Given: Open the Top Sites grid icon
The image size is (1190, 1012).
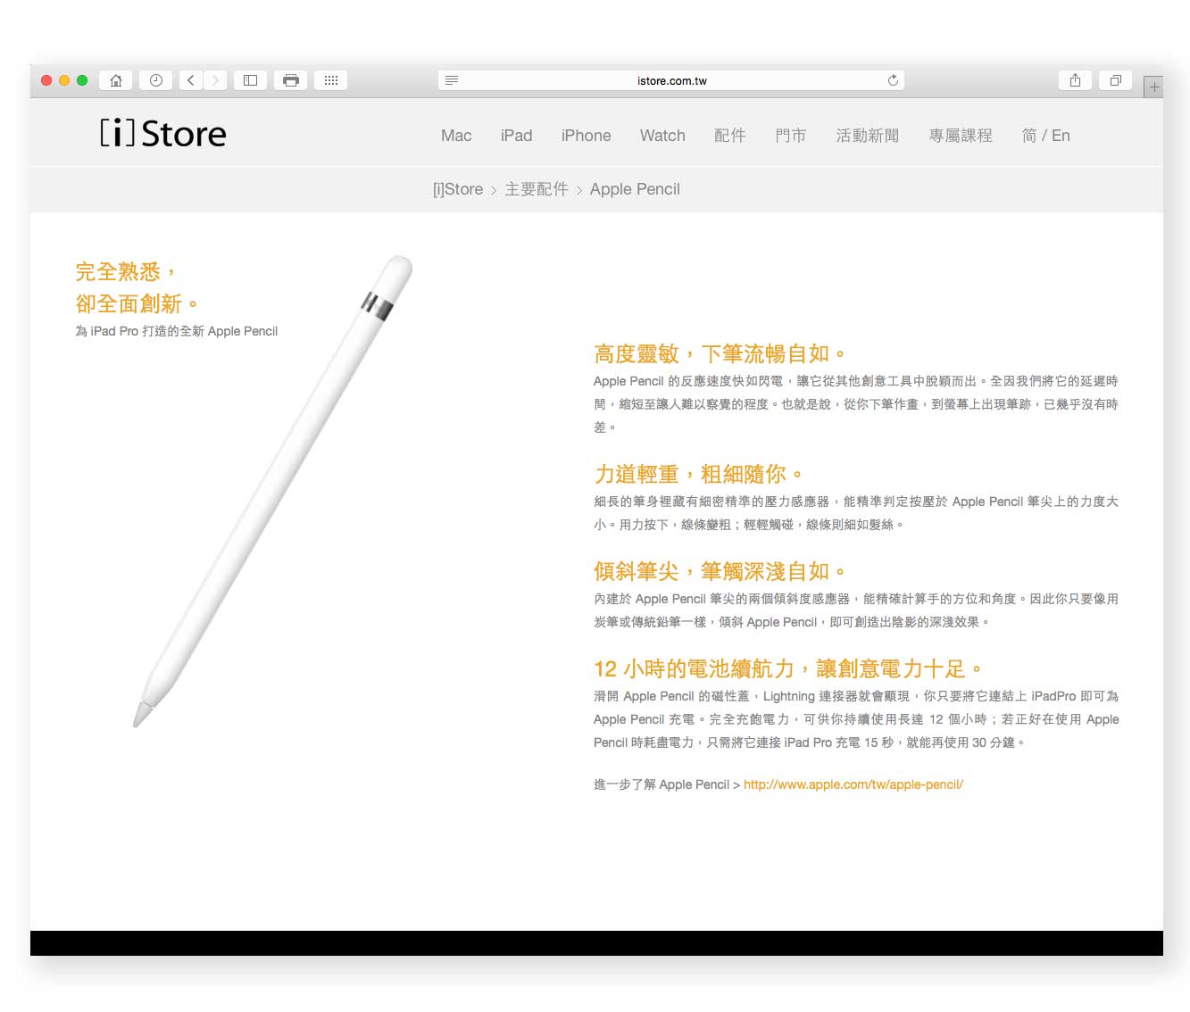Looking at the screenshot, I should 331,80.
